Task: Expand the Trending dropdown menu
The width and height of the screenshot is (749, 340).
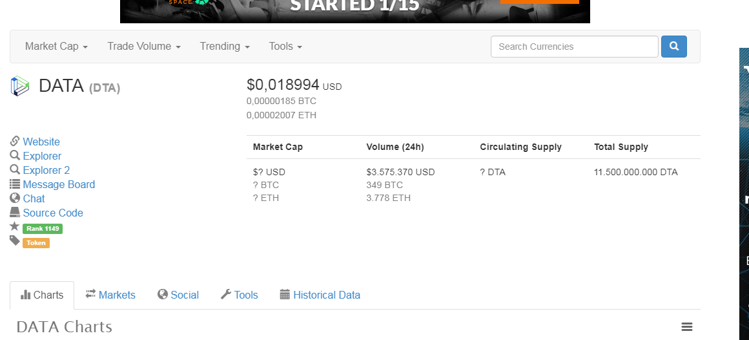Action: coord(224,47)
